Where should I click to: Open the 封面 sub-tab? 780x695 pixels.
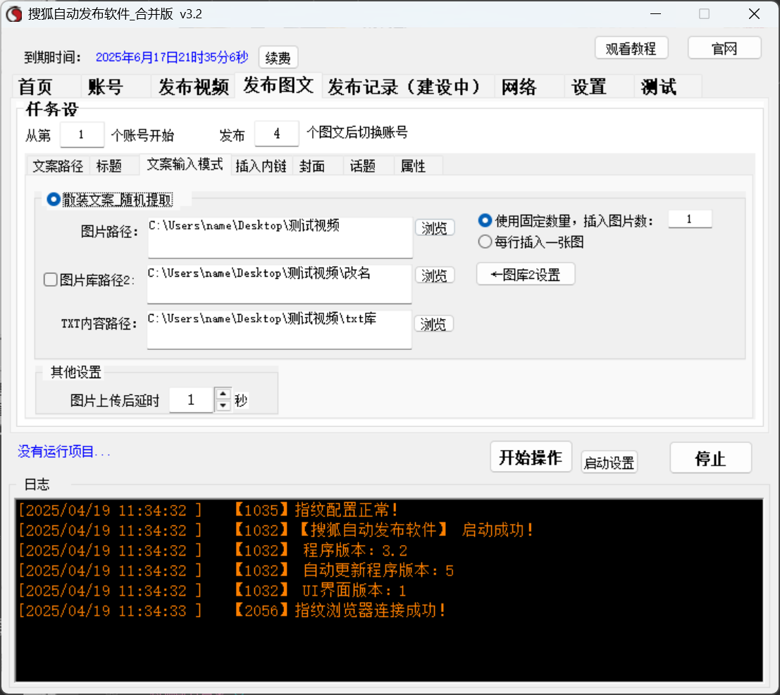317,165
